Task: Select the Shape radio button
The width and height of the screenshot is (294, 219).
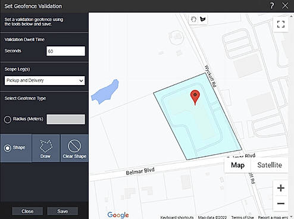Action: (8, 148)
